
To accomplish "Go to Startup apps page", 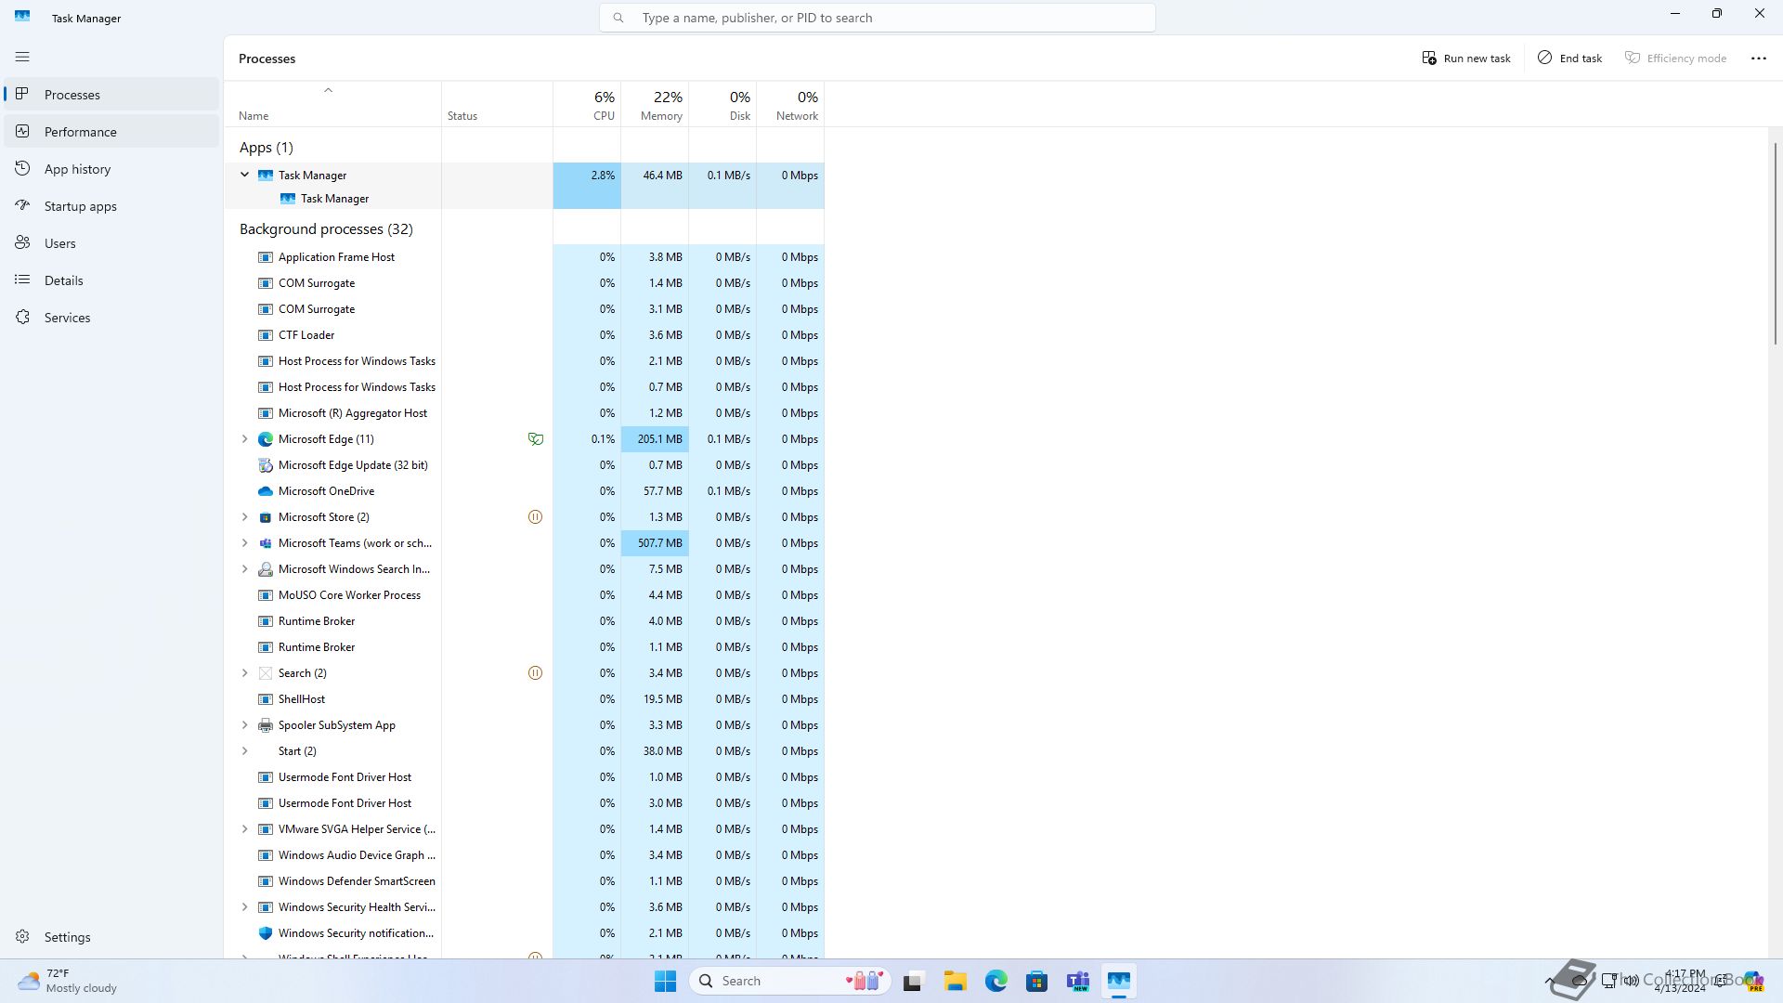I will click(x=111, y=206).
